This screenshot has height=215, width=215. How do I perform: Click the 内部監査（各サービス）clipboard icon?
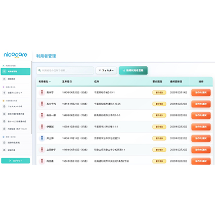coord(5,128)
